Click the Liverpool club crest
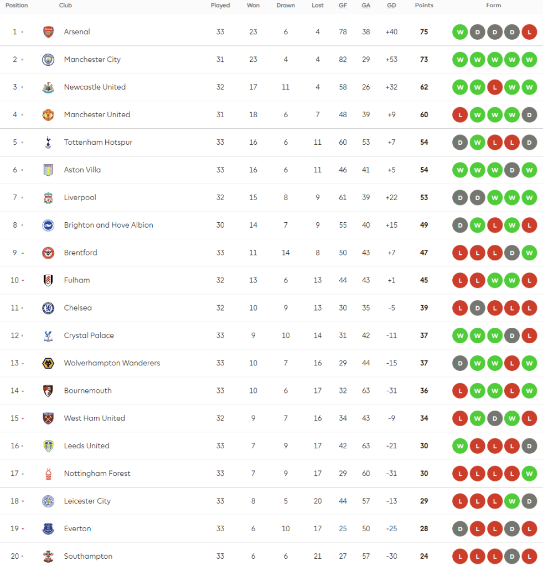Viewport: 543px width, 566px height. [48, 198]
